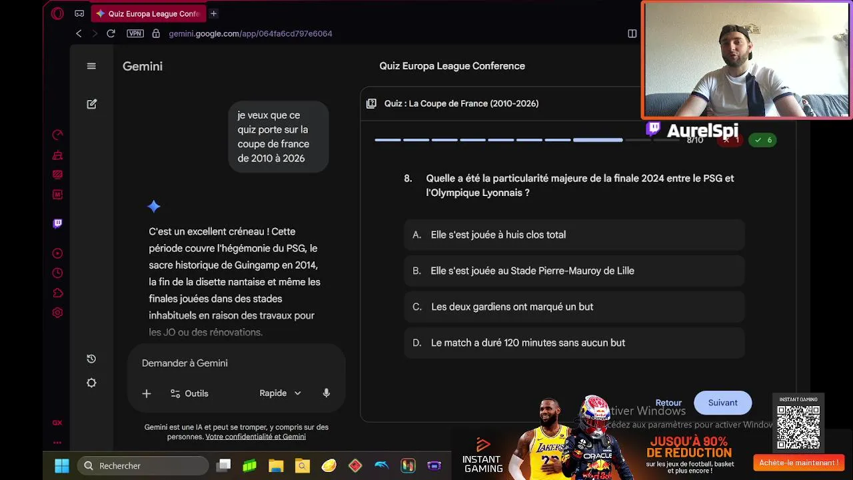Open the Rapide model dropdown
This screenshot has height=480, width=853.
[x=281, y=393]
